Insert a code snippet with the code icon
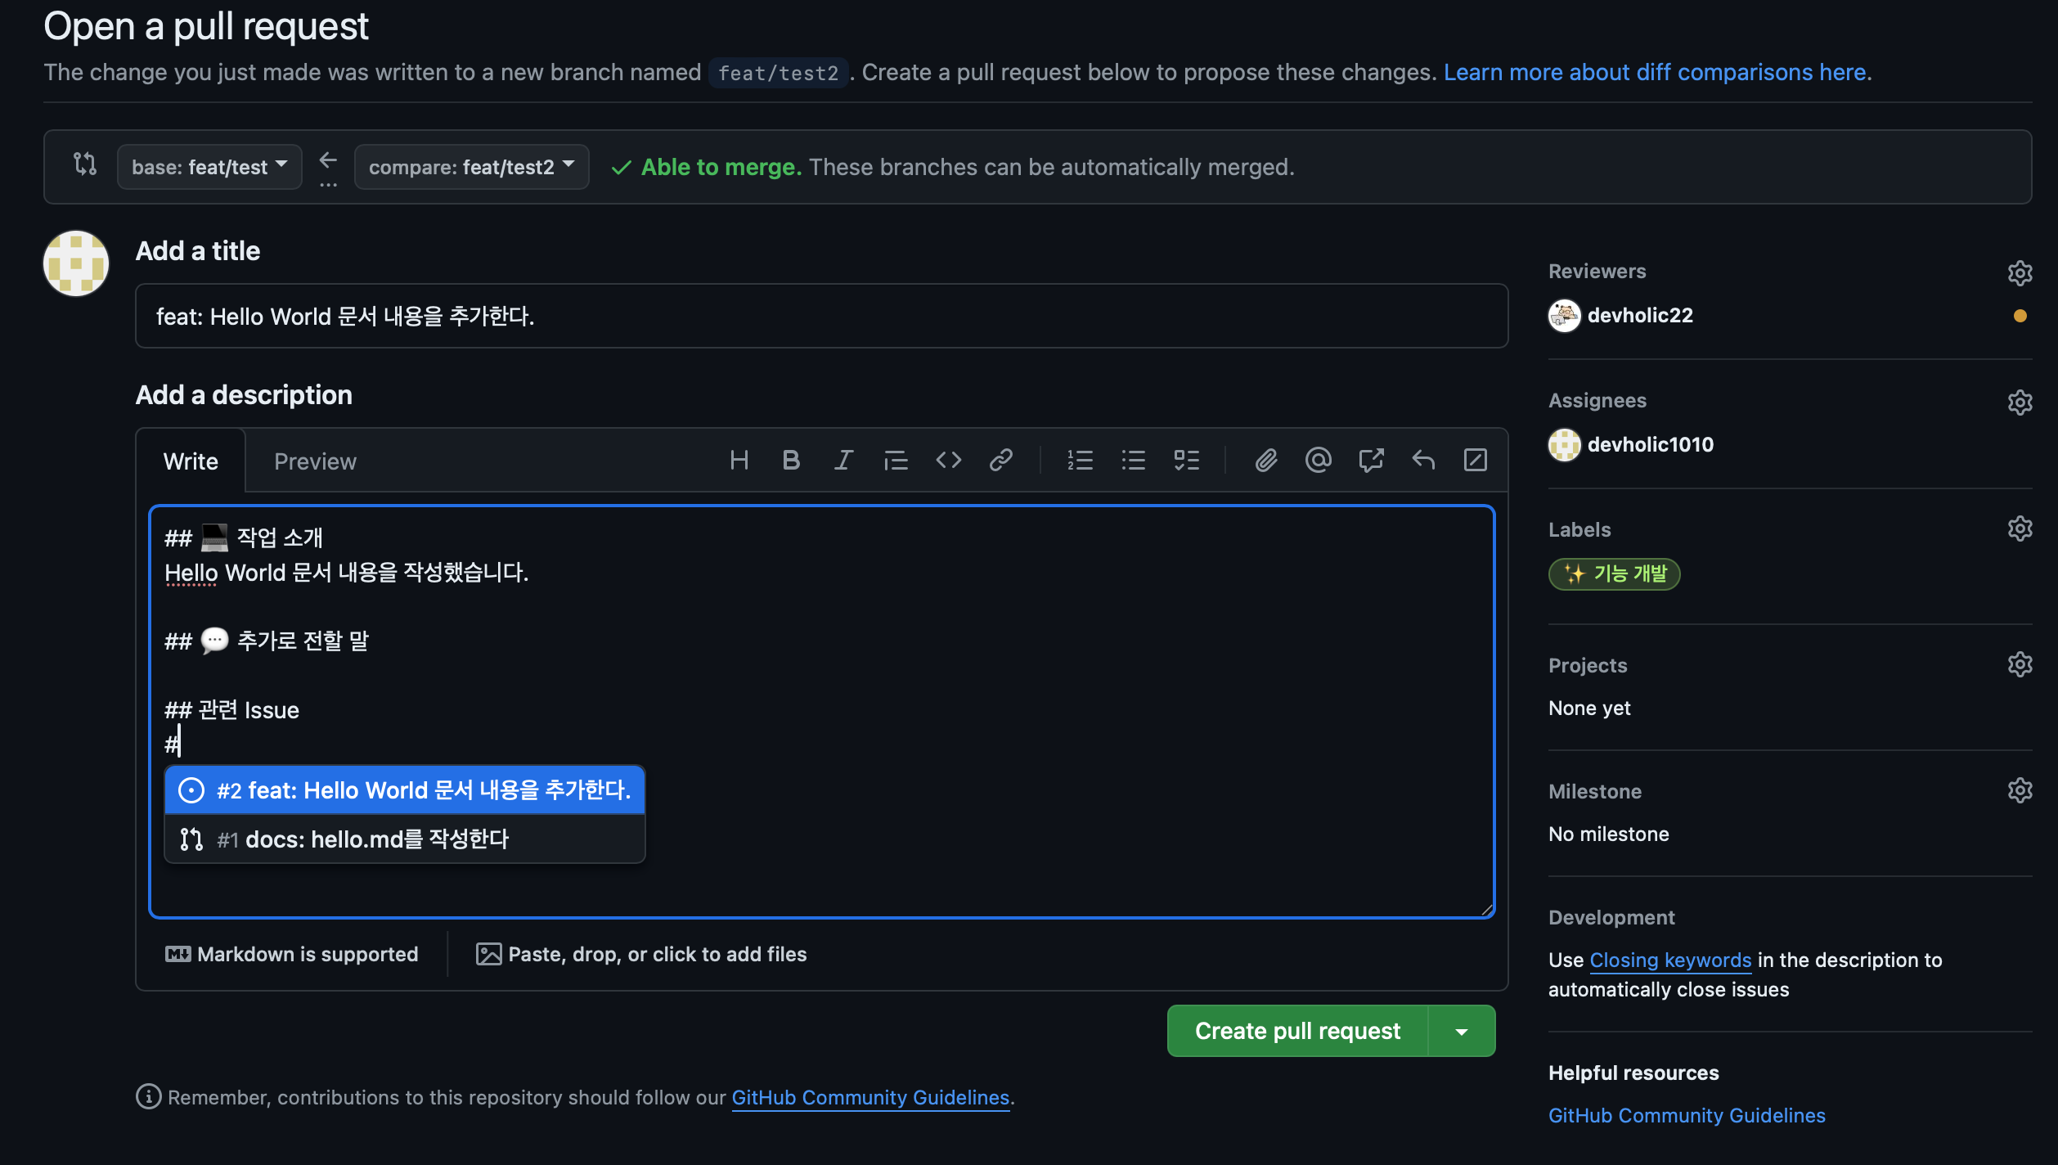 pyautogui.click(x=948, y=461)
